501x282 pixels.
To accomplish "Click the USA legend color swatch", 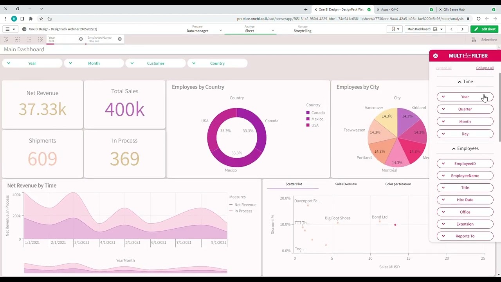I will 308,125.
